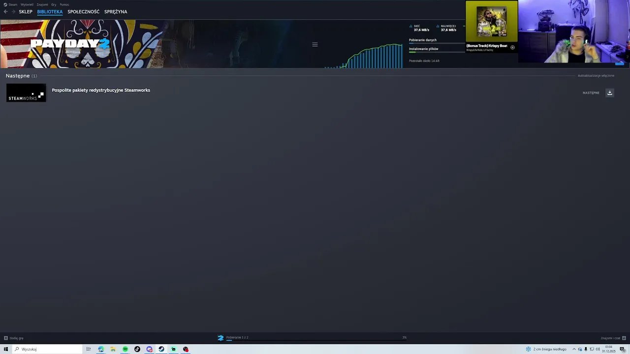Viewport: 630px width, 354px height.
Task: Add Krispy Boat track with plus icon
Action: [x=512, y=48]
